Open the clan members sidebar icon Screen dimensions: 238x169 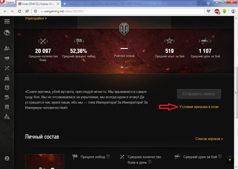pos(7,48)
